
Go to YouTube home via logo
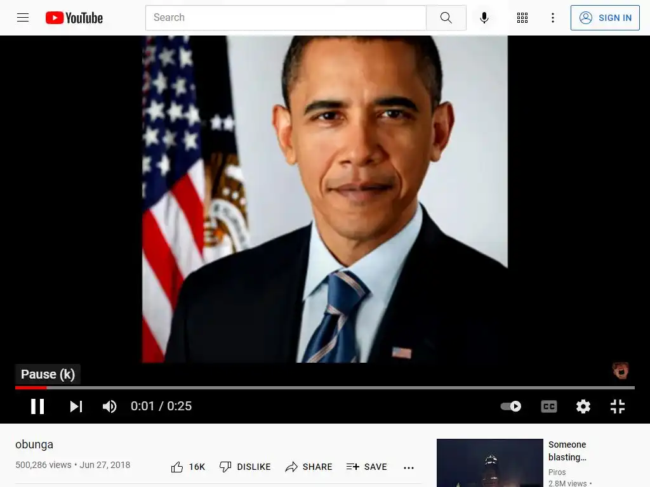74,18
